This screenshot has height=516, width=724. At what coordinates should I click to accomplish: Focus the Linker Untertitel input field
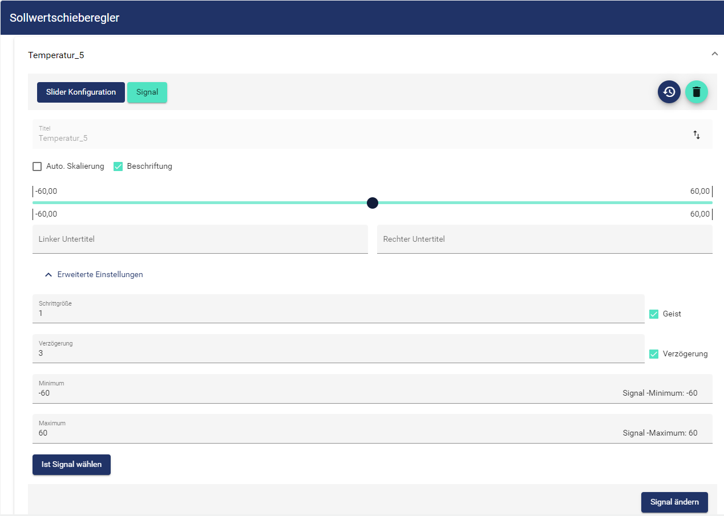[200, 239]
